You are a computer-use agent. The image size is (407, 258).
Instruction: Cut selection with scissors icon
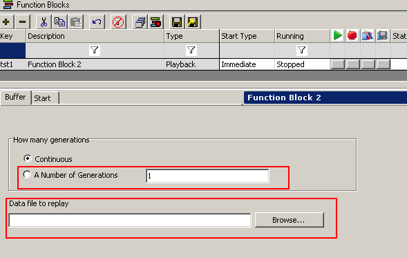coord(44,22)
